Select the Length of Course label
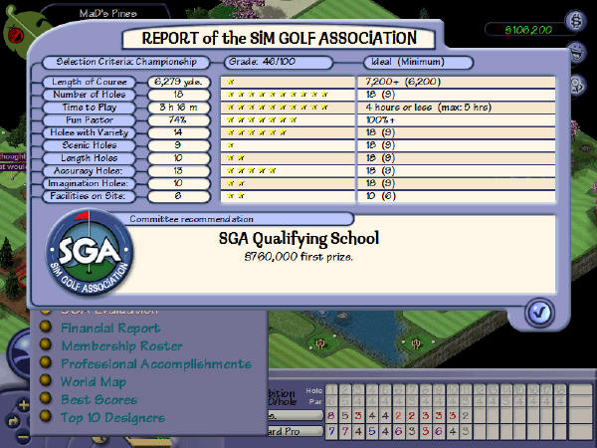The height and width of the screenshot is (448, 597). coord(90,82)
